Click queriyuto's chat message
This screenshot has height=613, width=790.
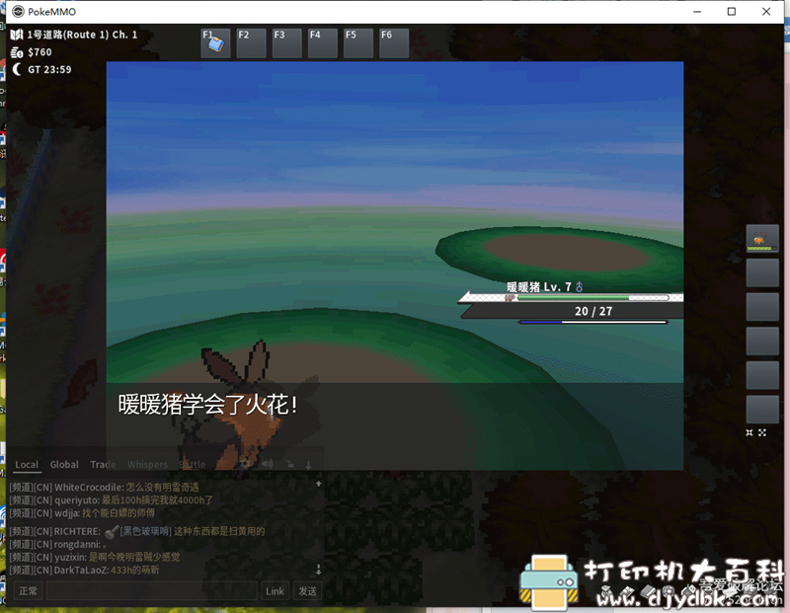[x=111, y=500]
